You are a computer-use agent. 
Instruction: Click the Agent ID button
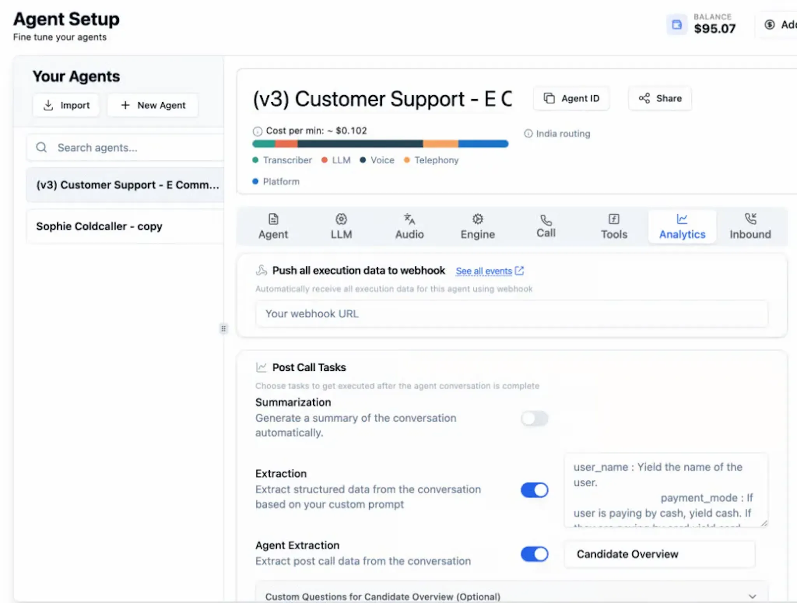[571, 98]
